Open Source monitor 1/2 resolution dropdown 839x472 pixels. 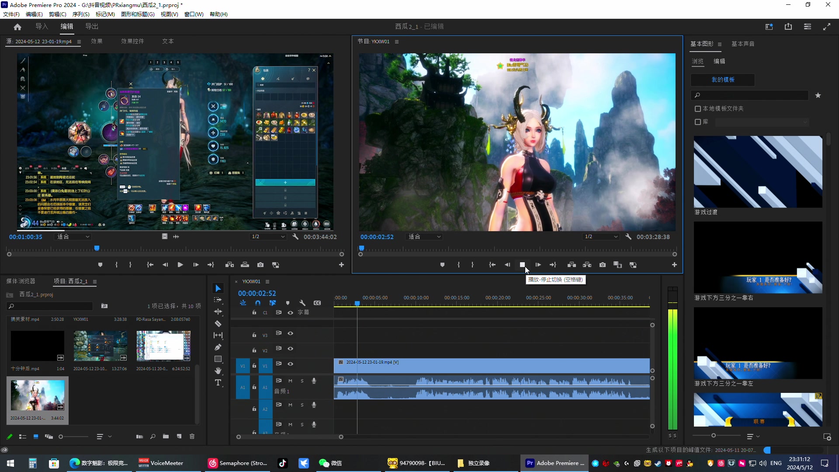coord(268,236)
